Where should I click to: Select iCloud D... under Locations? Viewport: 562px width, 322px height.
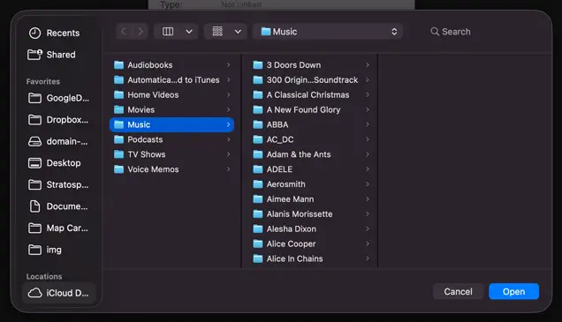coord(59,293)
